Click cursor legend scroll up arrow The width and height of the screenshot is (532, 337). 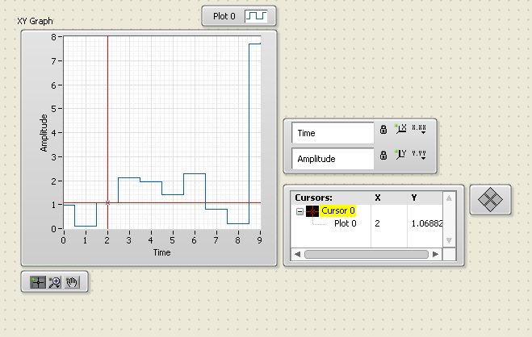pos(449,198)
